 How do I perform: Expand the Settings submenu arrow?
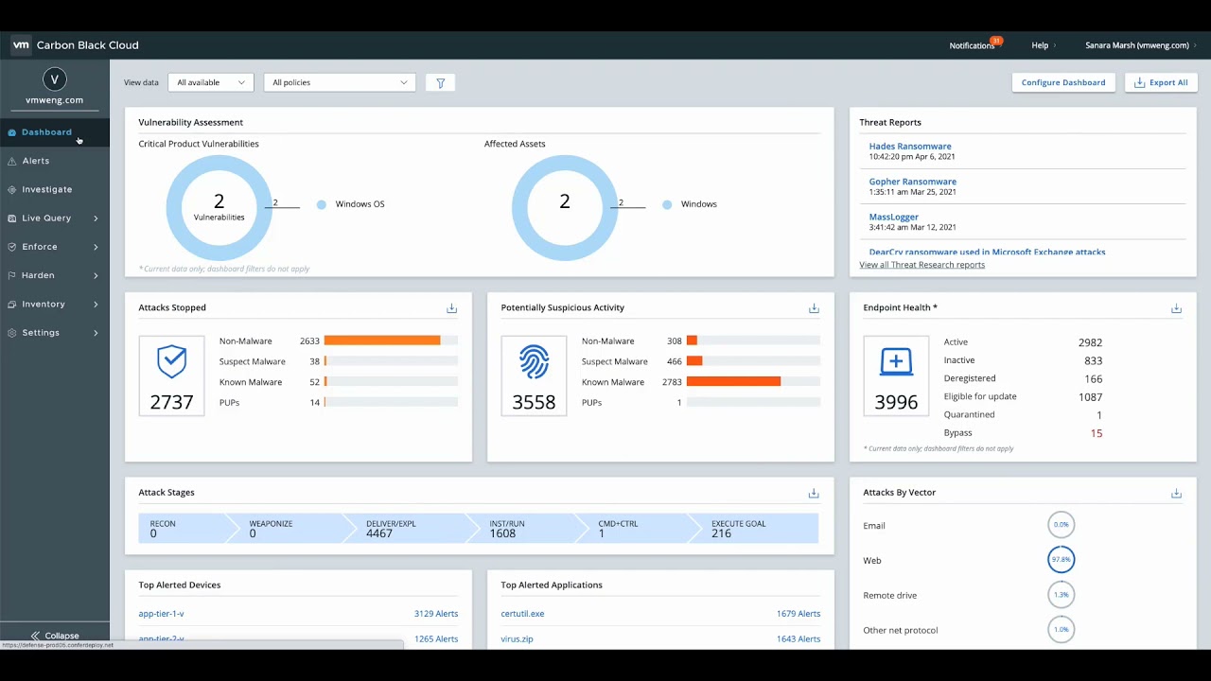(96, 333)
